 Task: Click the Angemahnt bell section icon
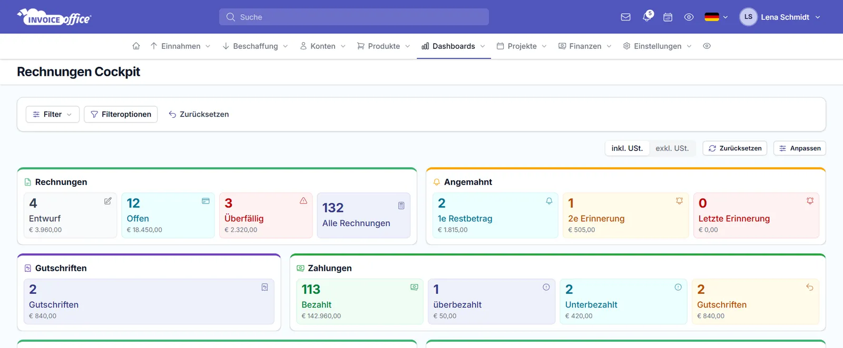(437, 182)
